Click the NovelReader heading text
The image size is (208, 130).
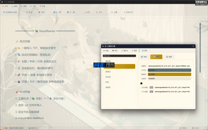[47, 31]
